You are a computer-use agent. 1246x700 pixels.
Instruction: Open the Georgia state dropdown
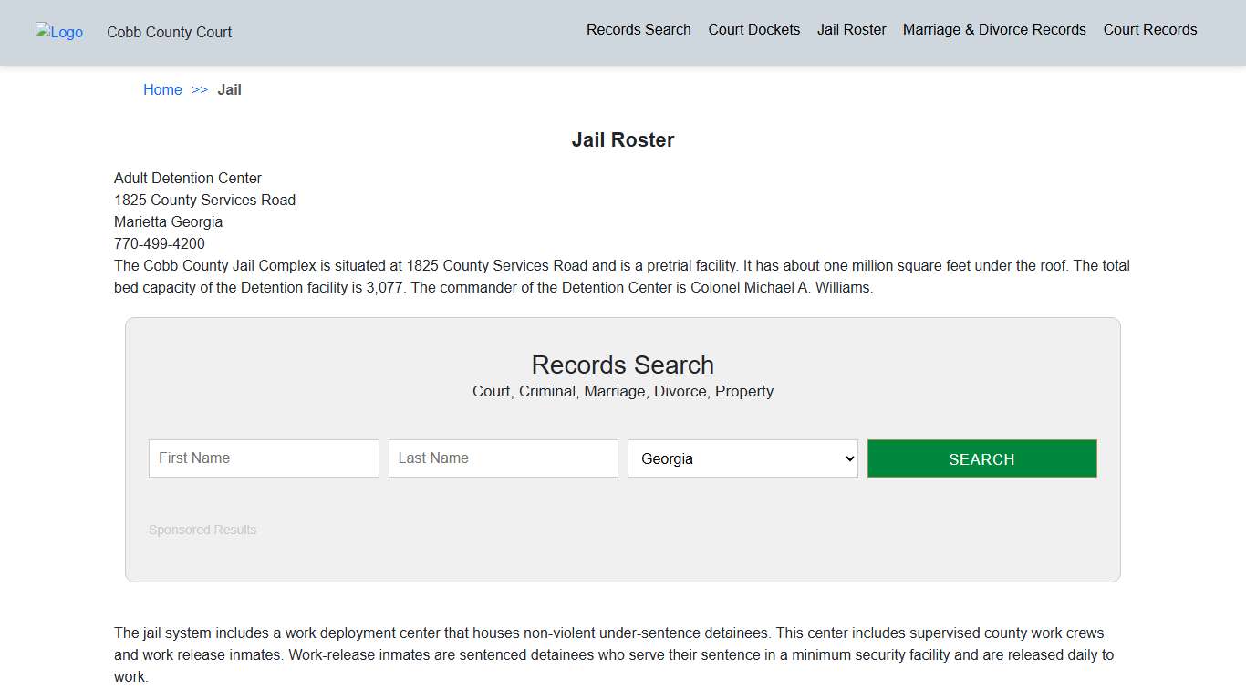click(742, 458)
